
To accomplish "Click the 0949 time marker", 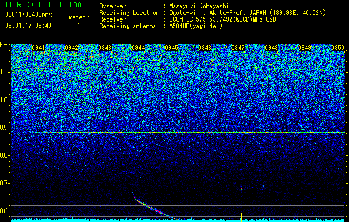I will [x=305, y=48].
